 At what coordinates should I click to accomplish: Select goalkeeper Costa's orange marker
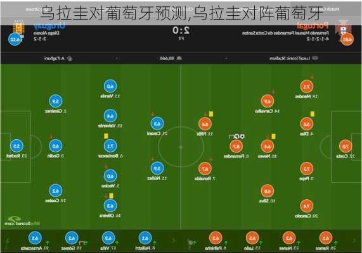pos(346,146)
